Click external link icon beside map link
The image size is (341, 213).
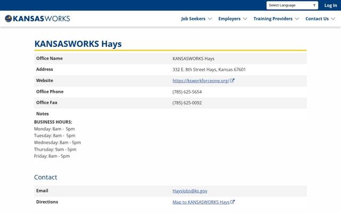pos(232,202)
